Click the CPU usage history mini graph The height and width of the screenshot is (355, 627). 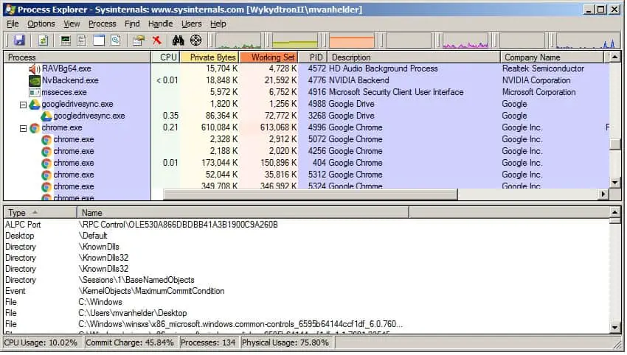[238, 41]
